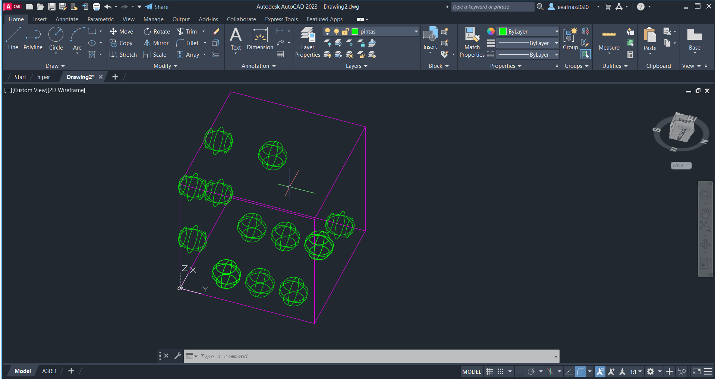Switch to the hiper drawing tab
715x379 pixels.
[x=44, y=77]
